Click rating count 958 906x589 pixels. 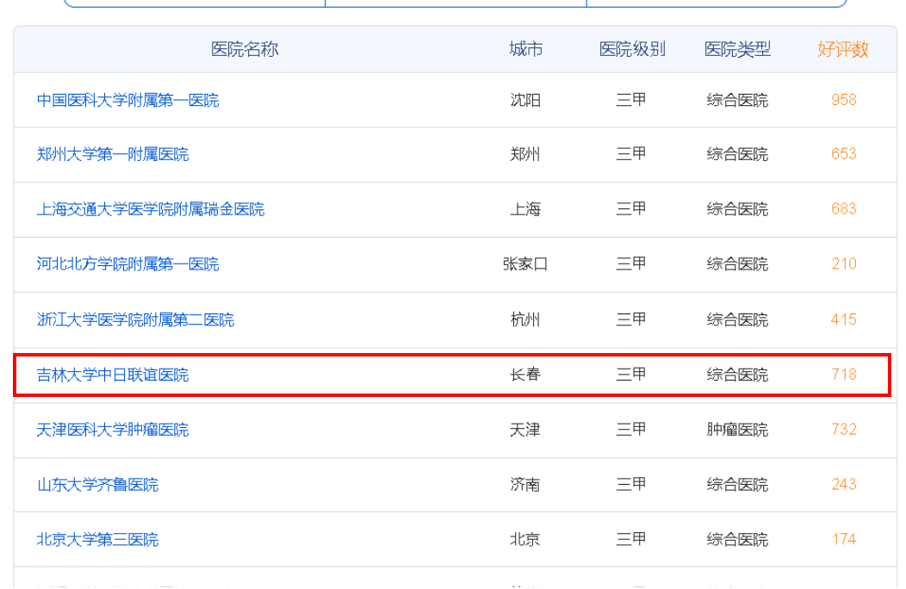(x=844, y=100)
